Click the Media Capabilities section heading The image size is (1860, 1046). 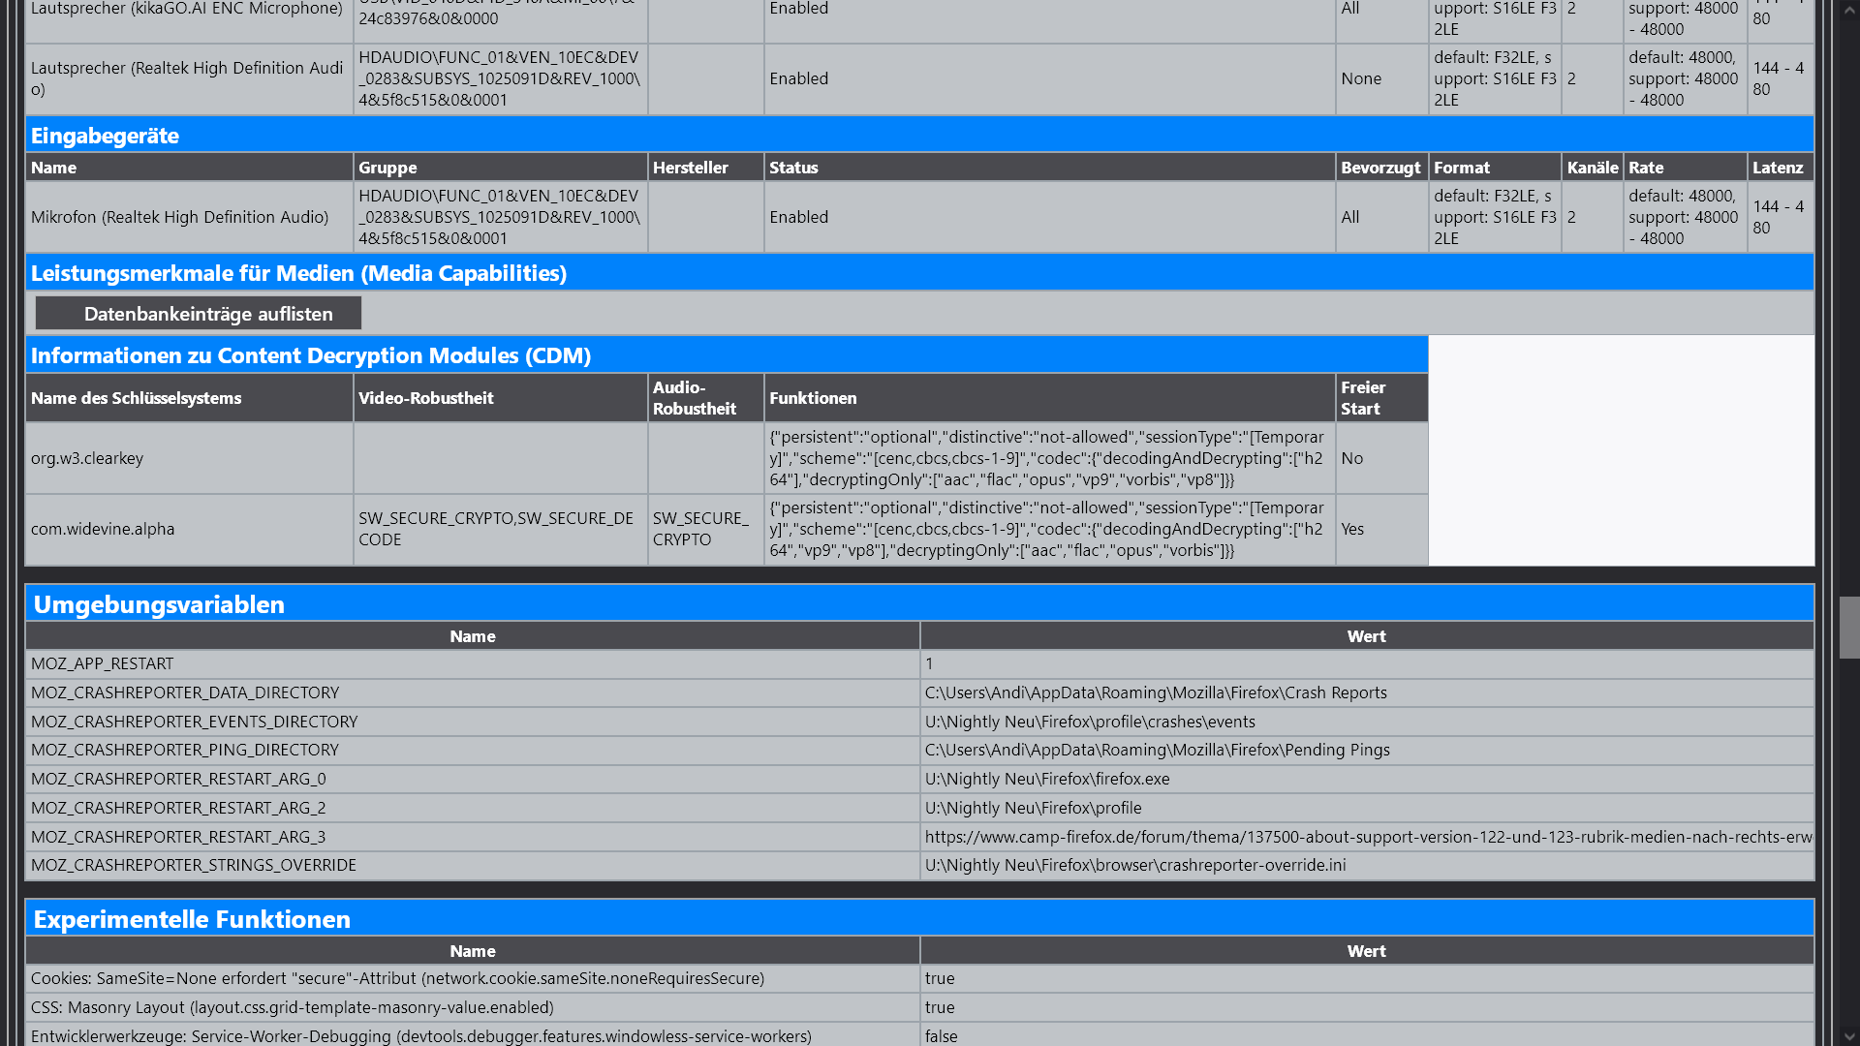pos(298,273)
